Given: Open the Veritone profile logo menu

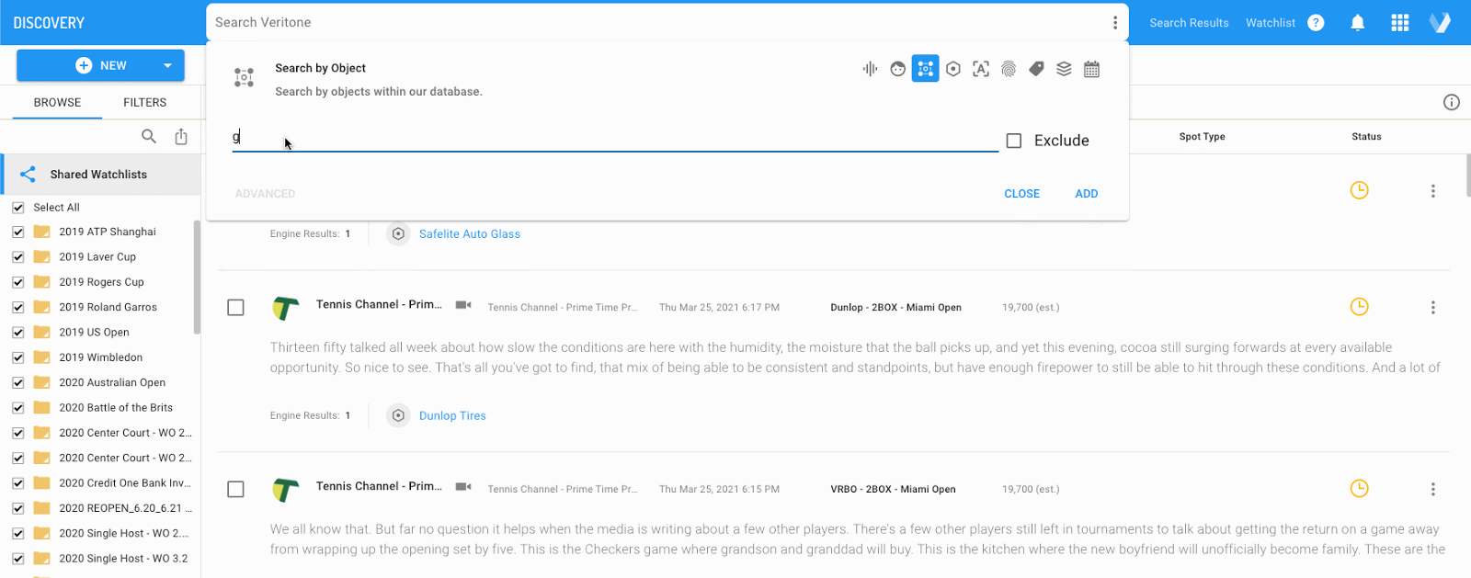Looking at the screenshot, I should coord(1441,23).
